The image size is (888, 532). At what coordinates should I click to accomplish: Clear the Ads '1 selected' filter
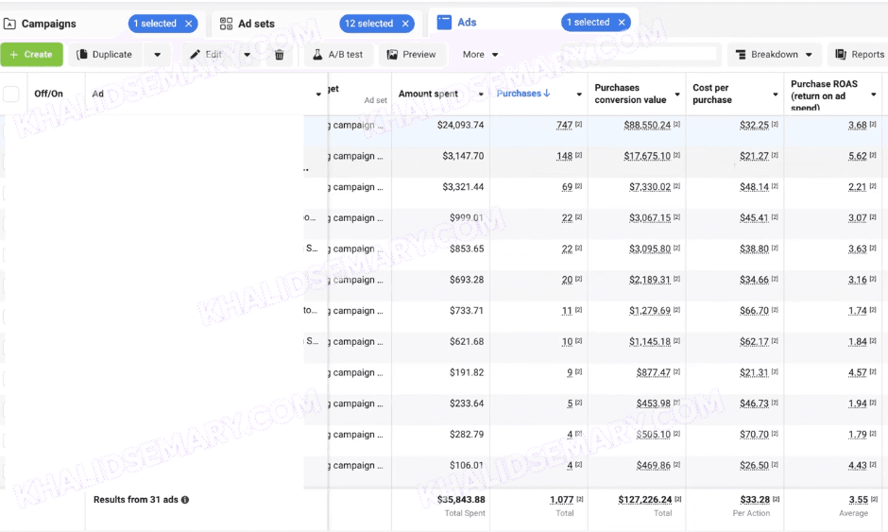622,22
